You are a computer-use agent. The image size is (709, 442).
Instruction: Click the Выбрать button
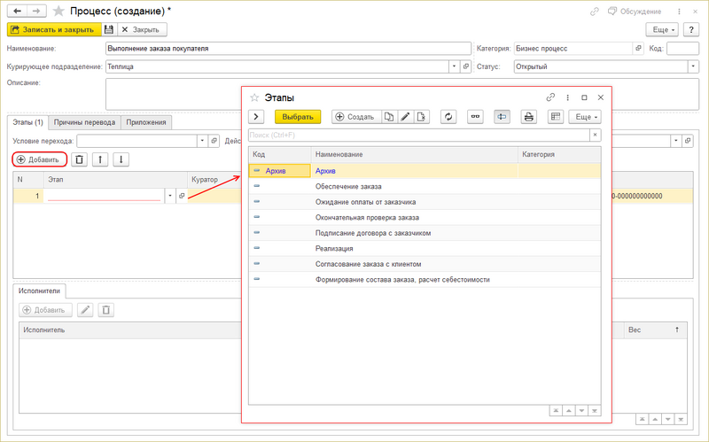coord(298,117)
